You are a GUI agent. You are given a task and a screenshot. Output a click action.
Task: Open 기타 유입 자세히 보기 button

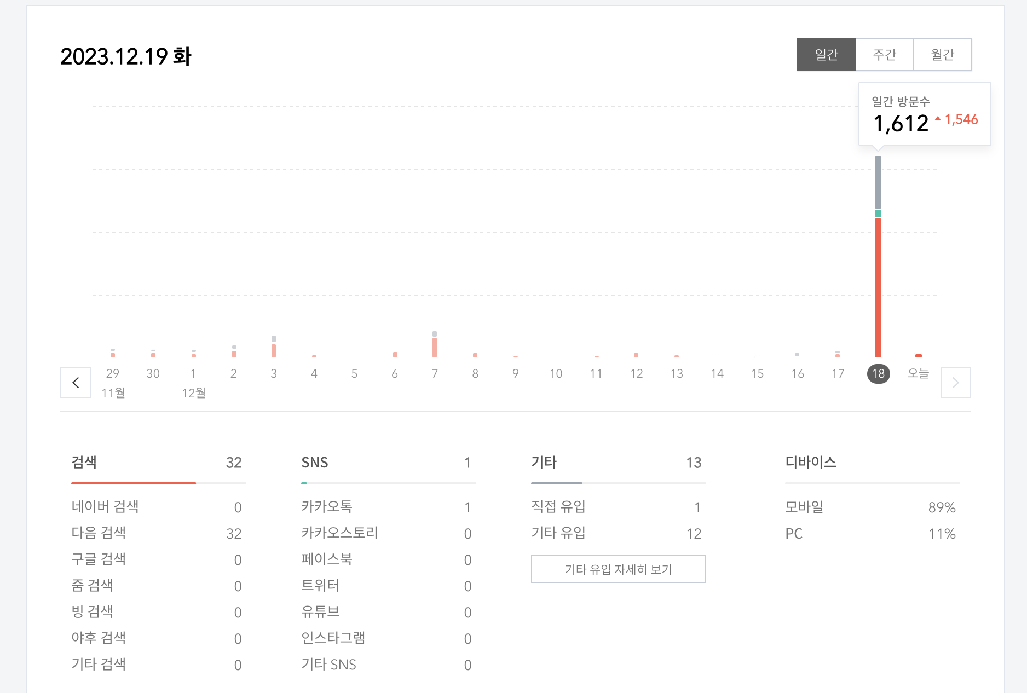(x=618, y=569)
